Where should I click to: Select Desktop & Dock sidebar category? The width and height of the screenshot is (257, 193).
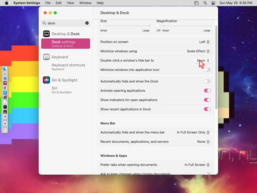(x=66, y=34)
